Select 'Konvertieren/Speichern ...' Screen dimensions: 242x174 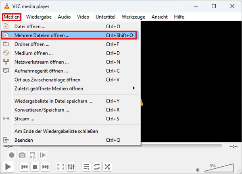pos(70,110)
